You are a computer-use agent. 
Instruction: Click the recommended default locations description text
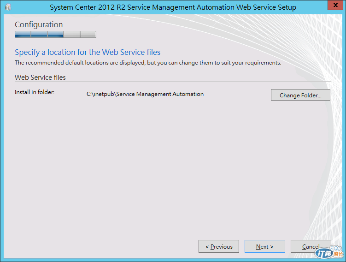tap(147, 63)
